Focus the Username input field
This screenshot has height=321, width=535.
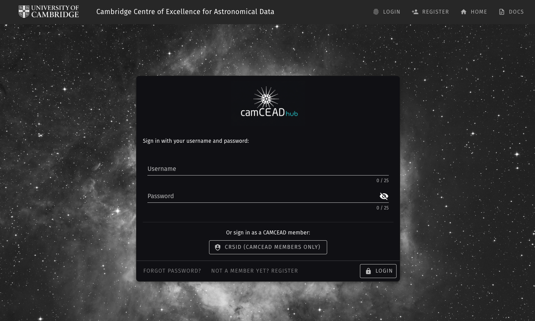pos(268,169)
